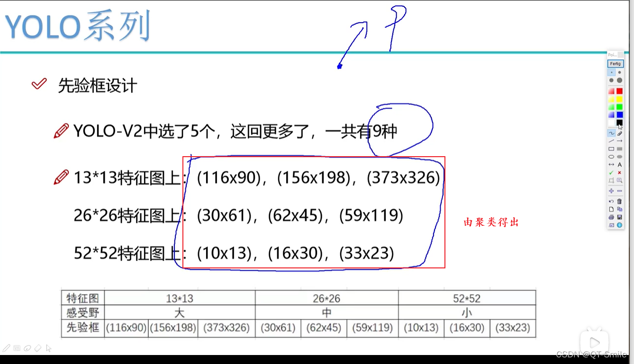Click the red text 由聚类得出

point(491,222)
